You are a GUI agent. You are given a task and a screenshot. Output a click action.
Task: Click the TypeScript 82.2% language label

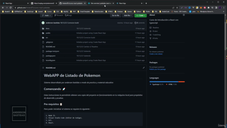coord(156,85)
